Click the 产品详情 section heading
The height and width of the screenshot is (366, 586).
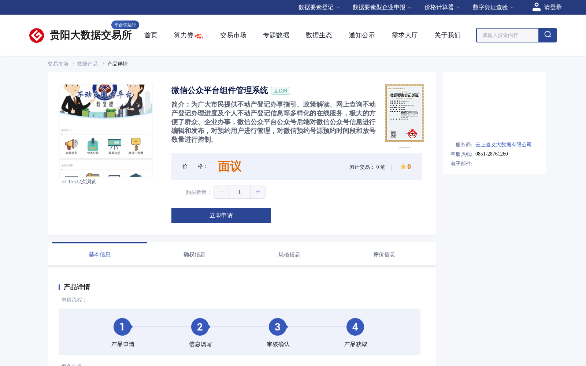pos(77,287)
